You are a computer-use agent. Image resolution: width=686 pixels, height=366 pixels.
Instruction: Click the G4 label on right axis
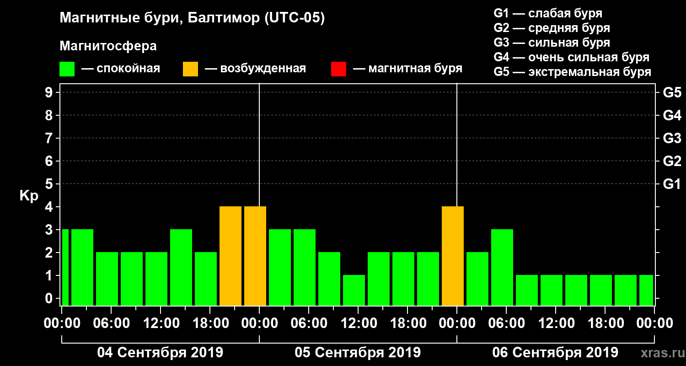(x=672, y=115)
